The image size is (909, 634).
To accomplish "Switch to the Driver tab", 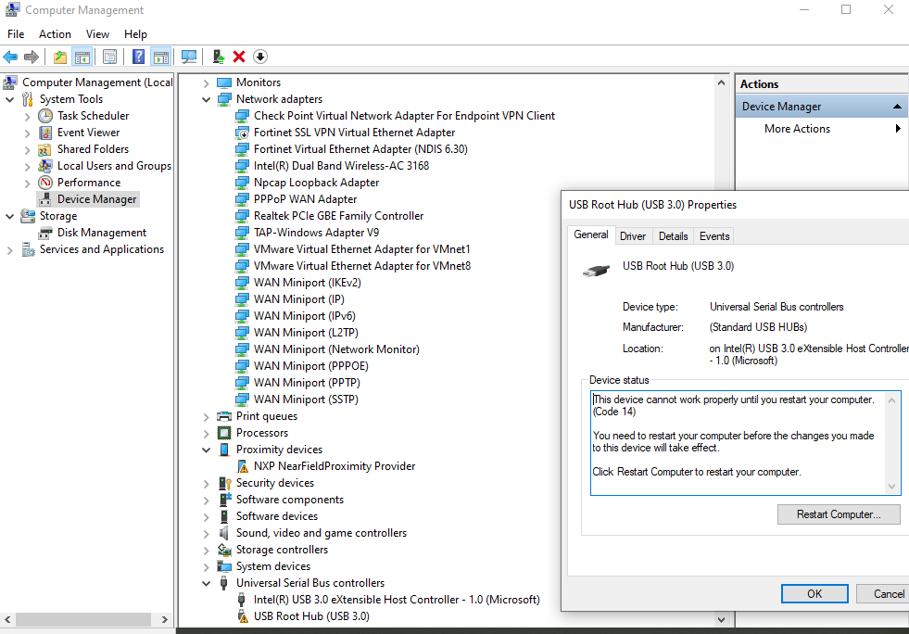I will click(633, 235).
